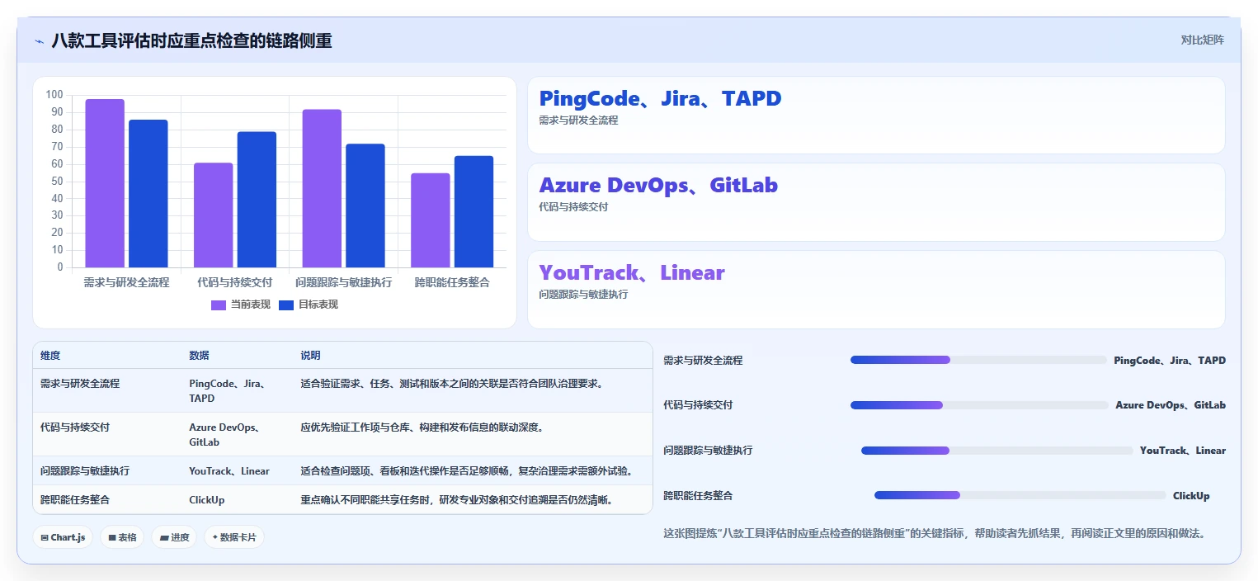
Task: Open the Azure DevOps、GitLab data card
Action: (876, 202)
